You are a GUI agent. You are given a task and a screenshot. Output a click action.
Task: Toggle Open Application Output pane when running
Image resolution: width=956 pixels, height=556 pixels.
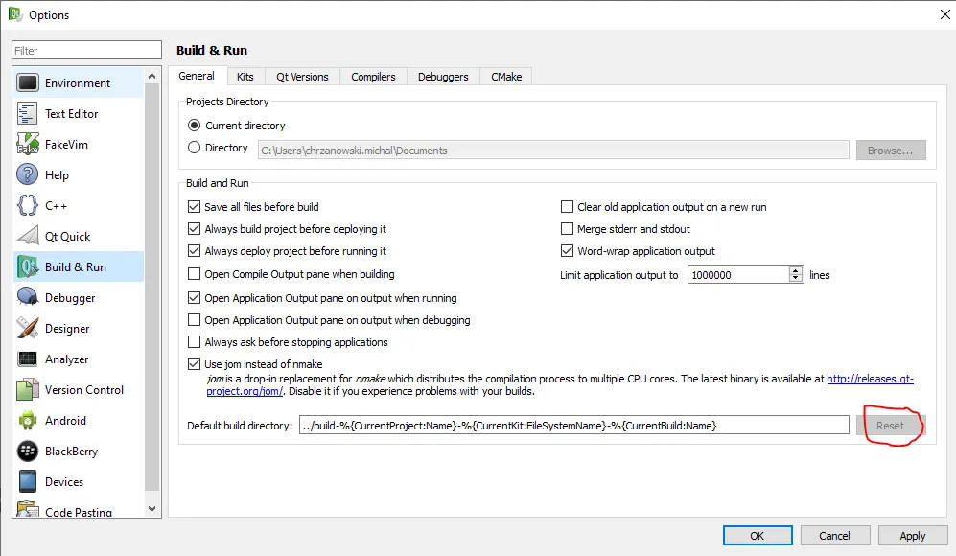click(x=194, y=297)
